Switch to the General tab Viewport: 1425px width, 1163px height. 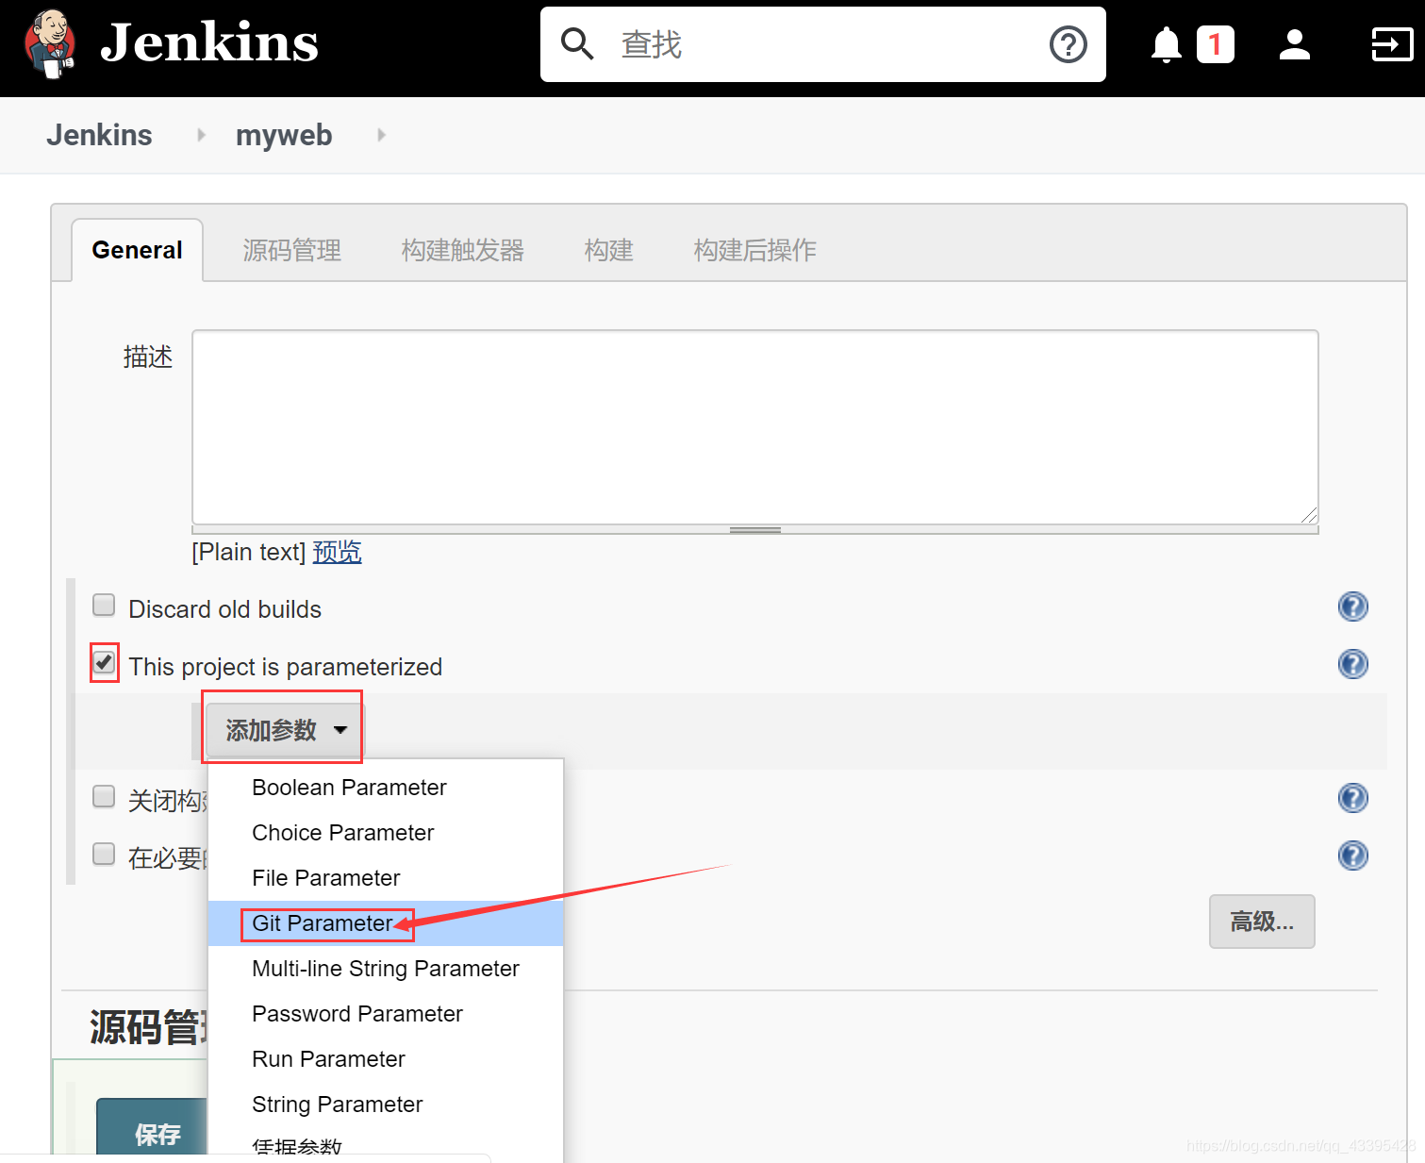point(137,250)
